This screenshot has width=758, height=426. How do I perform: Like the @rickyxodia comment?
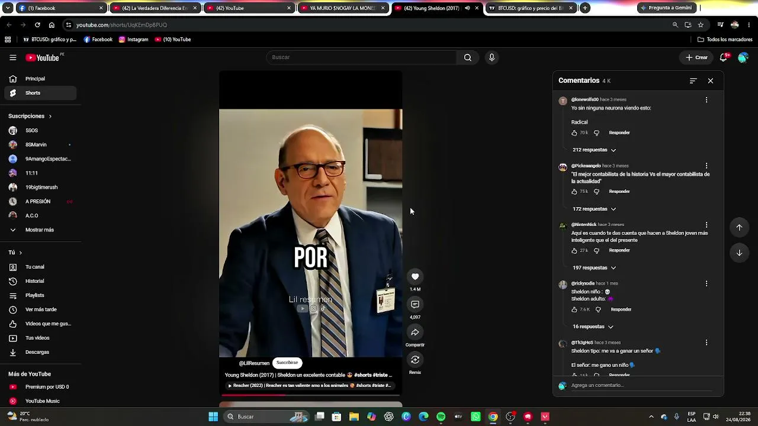click(574, 309)
